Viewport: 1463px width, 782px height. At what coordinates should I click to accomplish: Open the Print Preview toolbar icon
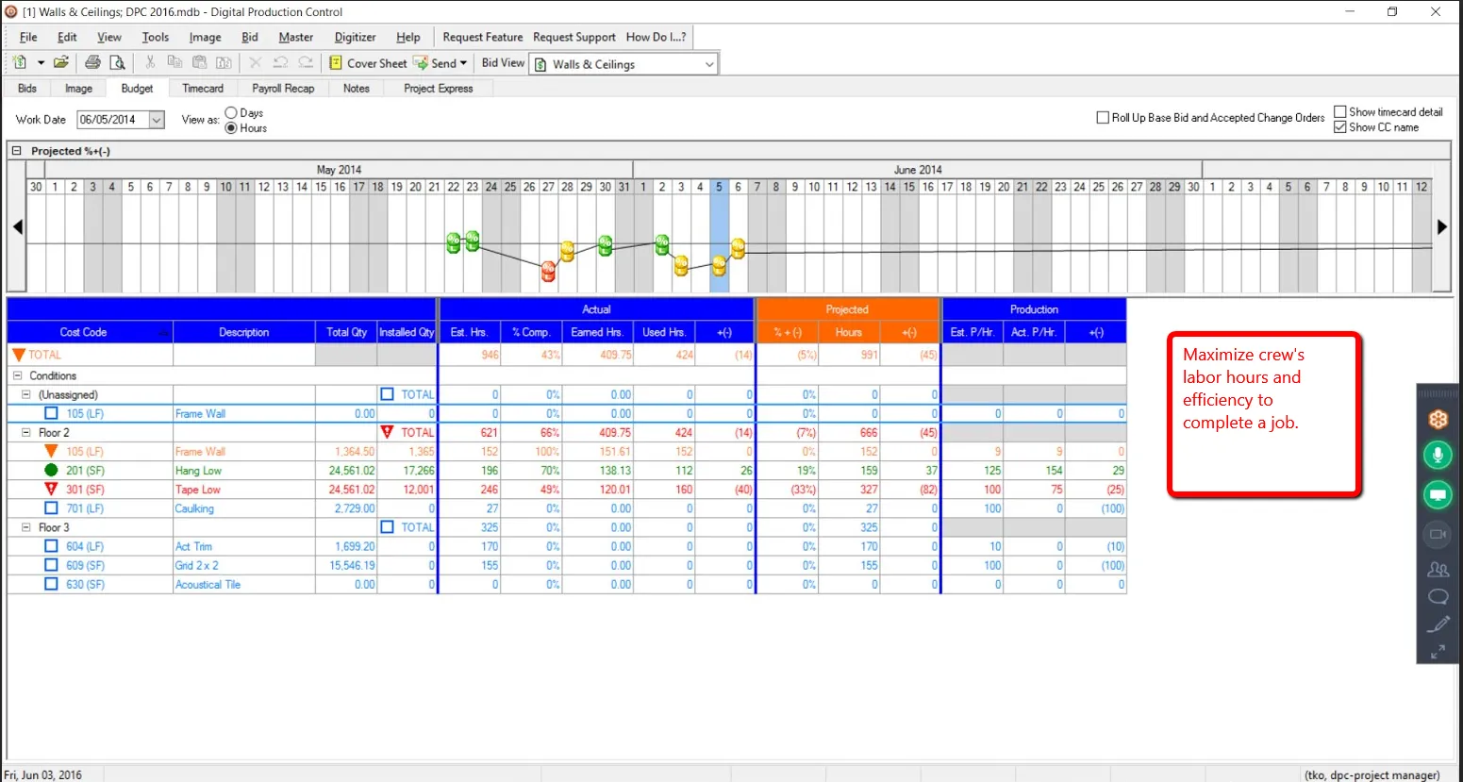(117, 62)
